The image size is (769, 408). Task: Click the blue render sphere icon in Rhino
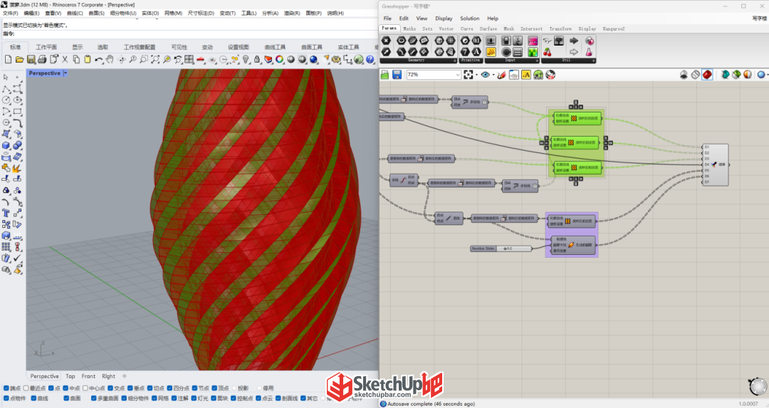[313, 59]
